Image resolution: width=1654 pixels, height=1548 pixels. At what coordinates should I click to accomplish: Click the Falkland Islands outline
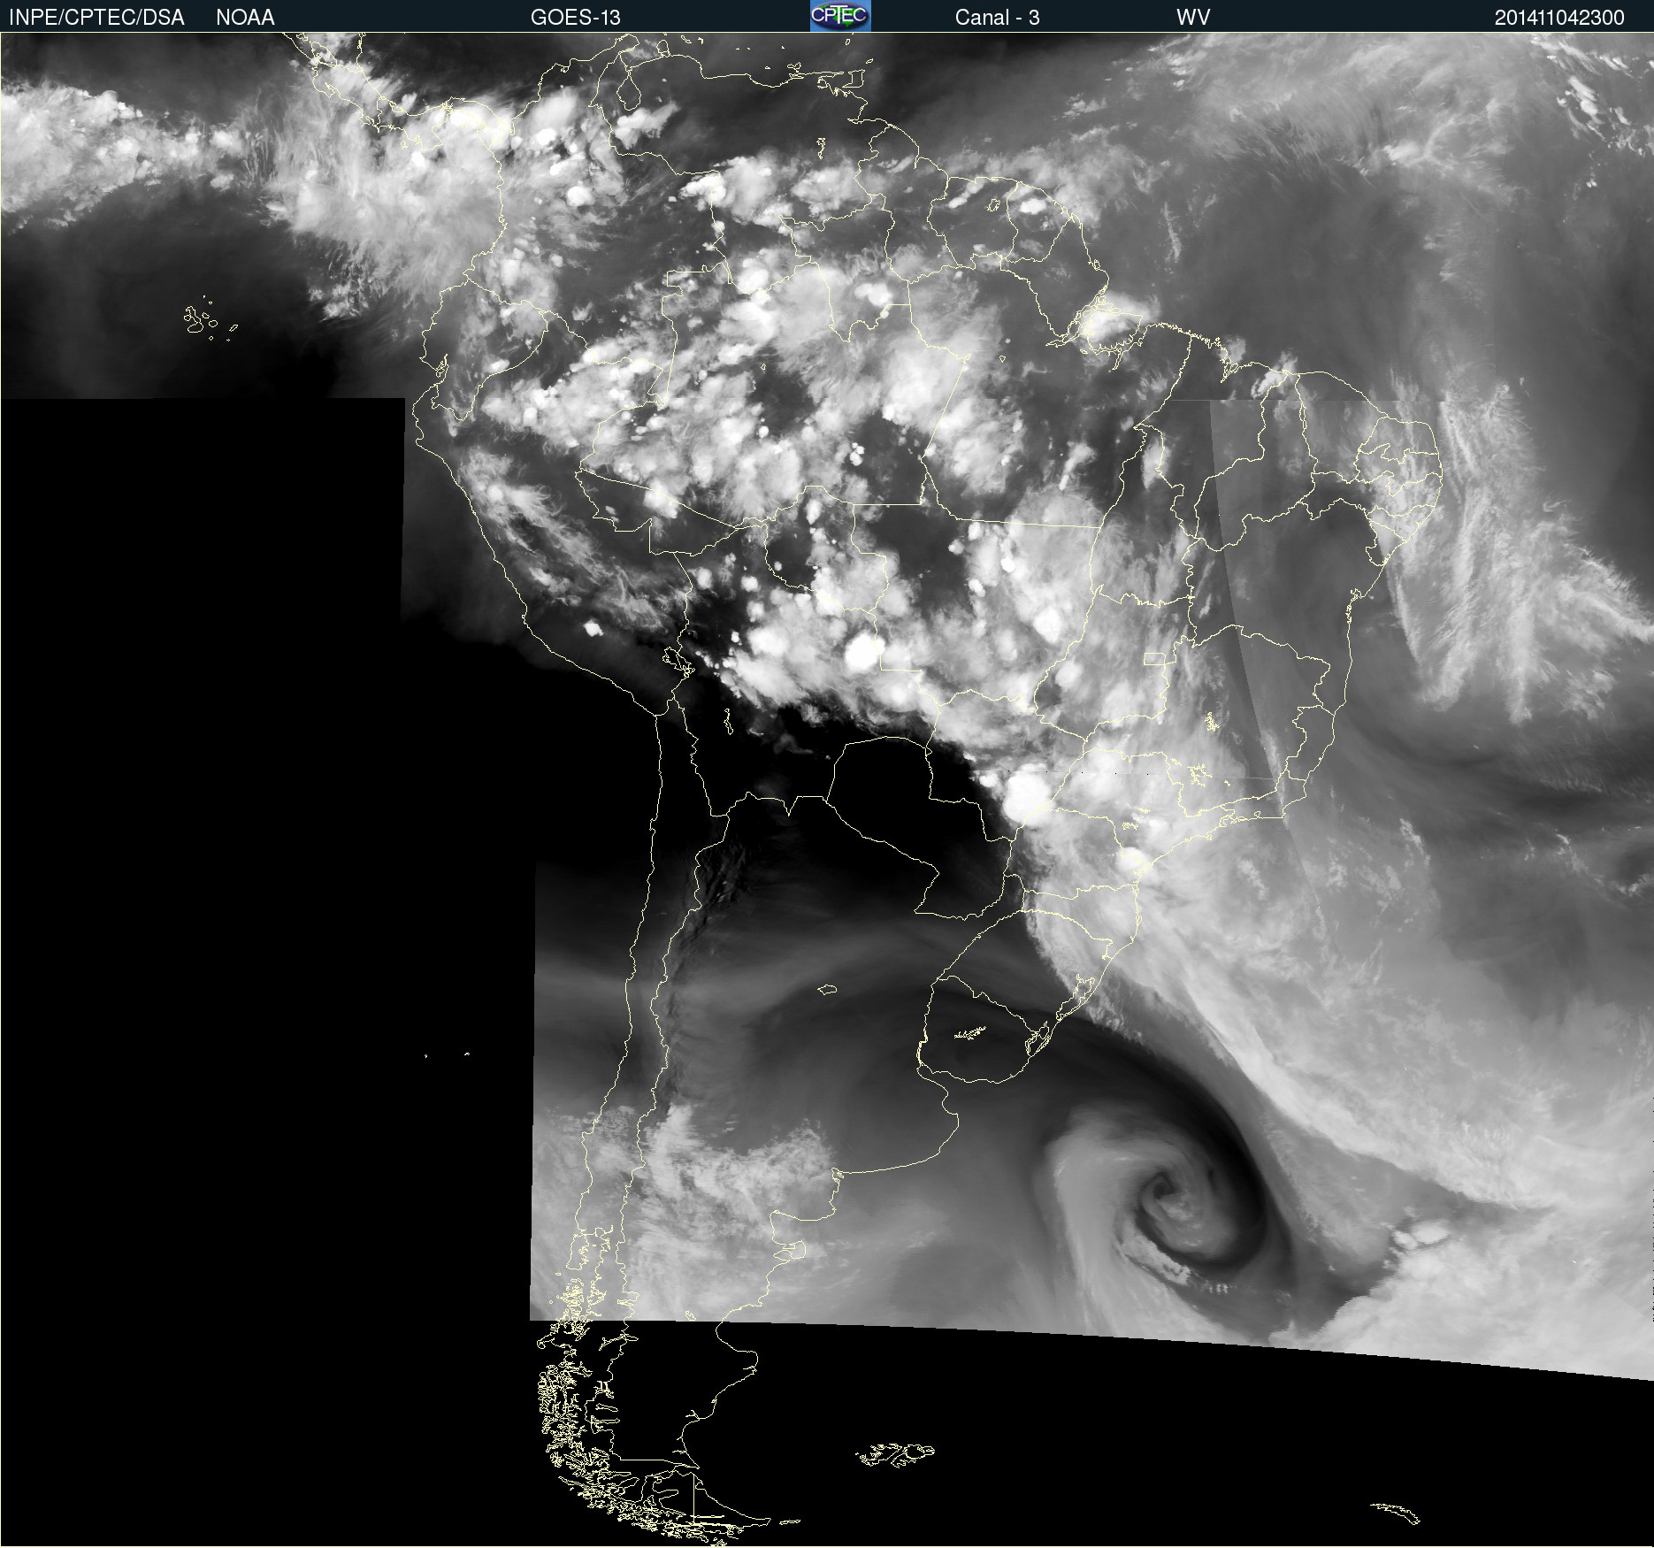[895, 1453]
